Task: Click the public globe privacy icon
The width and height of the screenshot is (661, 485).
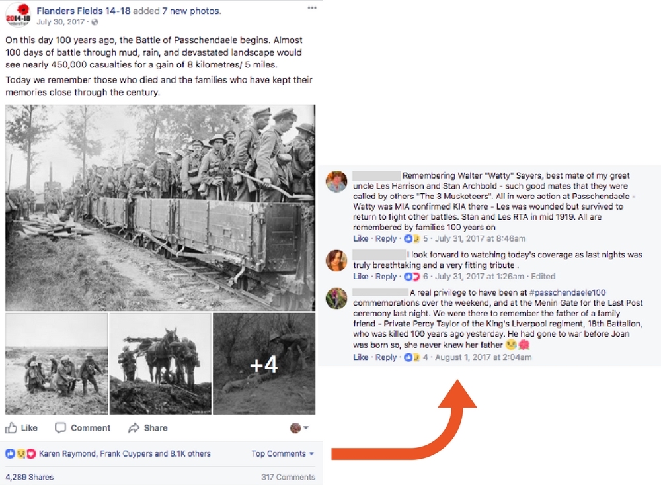Action: tap(95, 22)
